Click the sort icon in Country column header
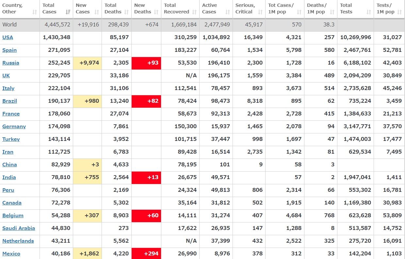 coord(35,12)
